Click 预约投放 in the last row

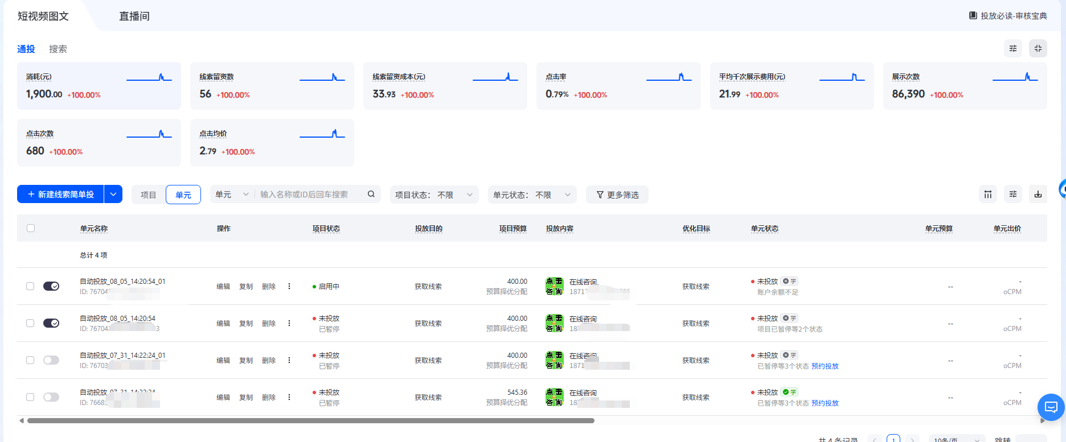pos(825,403)
